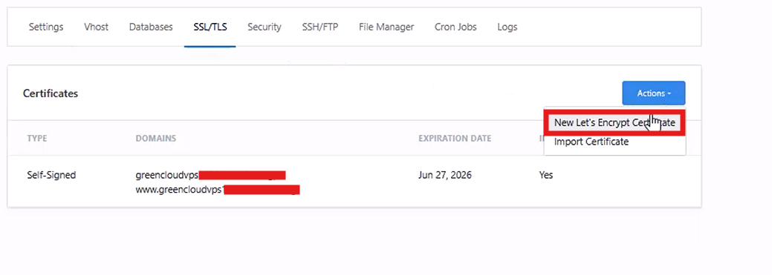Click the DOMAINS column header

coord(155,139)
